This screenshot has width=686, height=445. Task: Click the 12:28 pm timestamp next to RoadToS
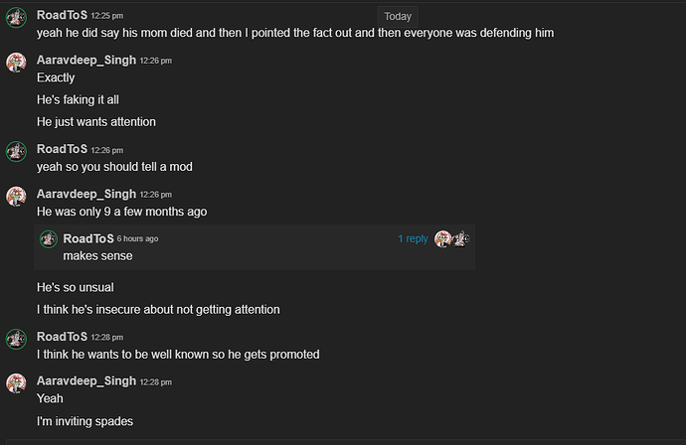(106, 338)
